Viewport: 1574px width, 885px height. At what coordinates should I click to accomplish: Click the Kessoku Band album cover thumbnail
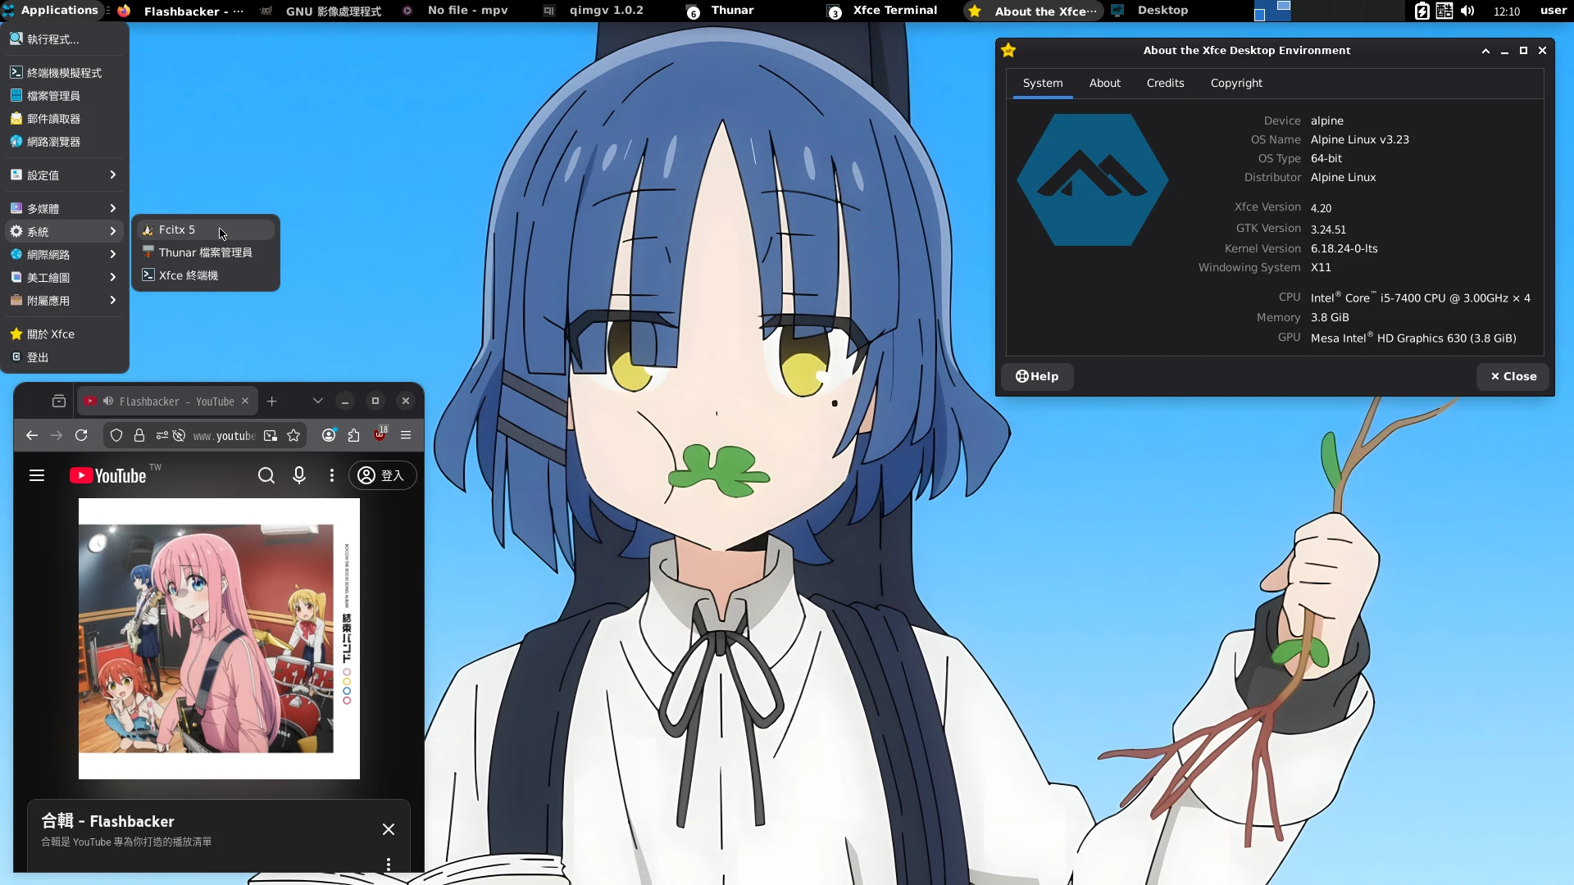click(x=219, y=638)
